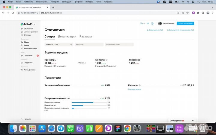The width and height of the screenshot is (216, 135).
Task: Open the date range dropdown
Action: pos(59,44)
